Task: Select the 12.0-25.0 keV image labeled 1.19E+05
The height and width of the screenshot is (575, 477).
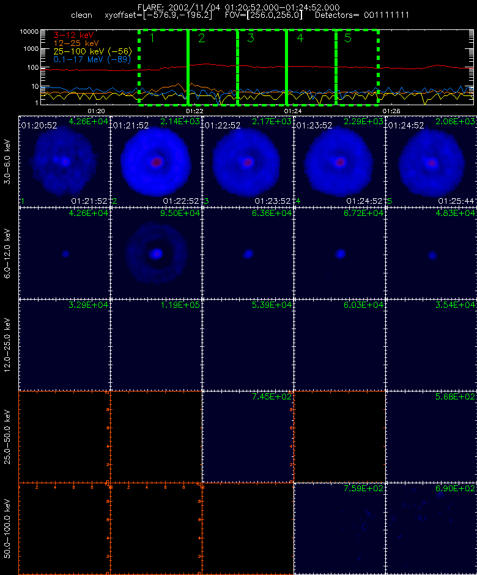Action: coord(156,345)
